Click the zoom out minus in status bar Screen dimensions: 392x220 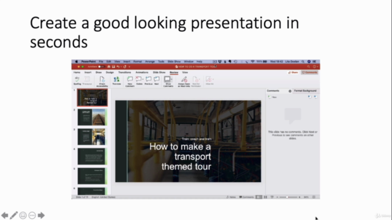[x=277, y=197]
